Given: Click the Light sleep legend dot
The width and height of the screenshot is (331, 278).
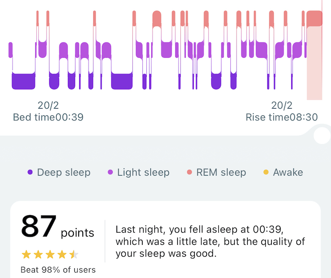Looking at the screenshot, I should click(x=110, y=173).
